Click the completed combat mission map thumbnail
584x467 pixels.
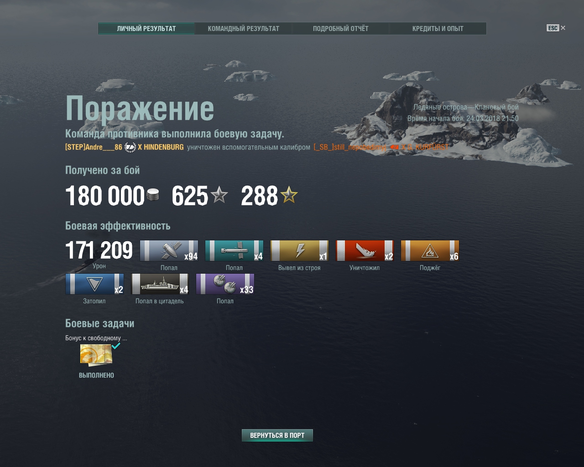coord(96,355)
